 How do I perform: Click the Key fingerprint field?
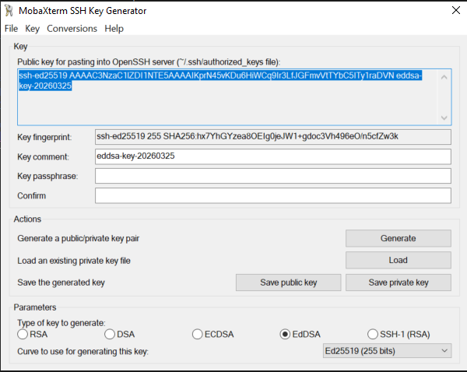click(x=273, y=137)
